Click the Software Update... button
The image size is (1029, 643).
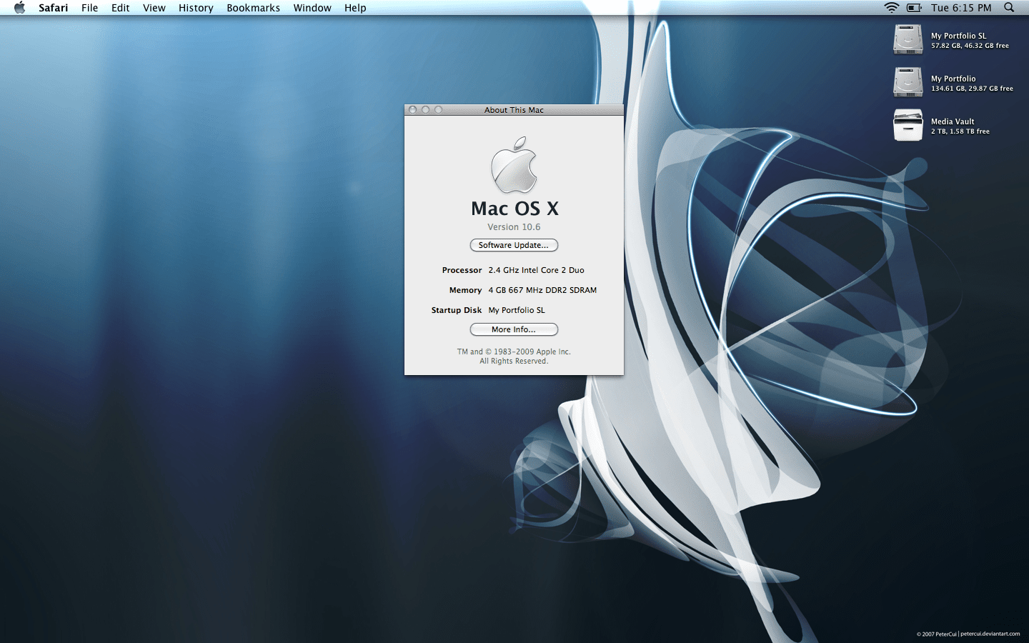(x=514, y=245)
